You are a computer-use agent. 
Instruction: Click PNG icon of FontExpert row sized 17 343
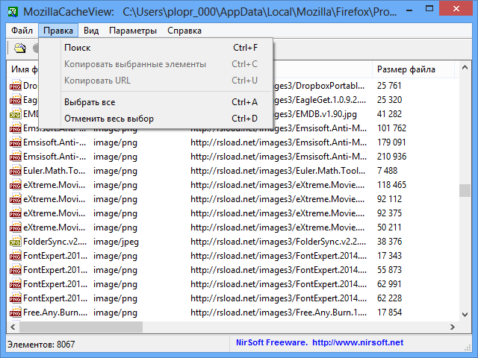point(15,256)
